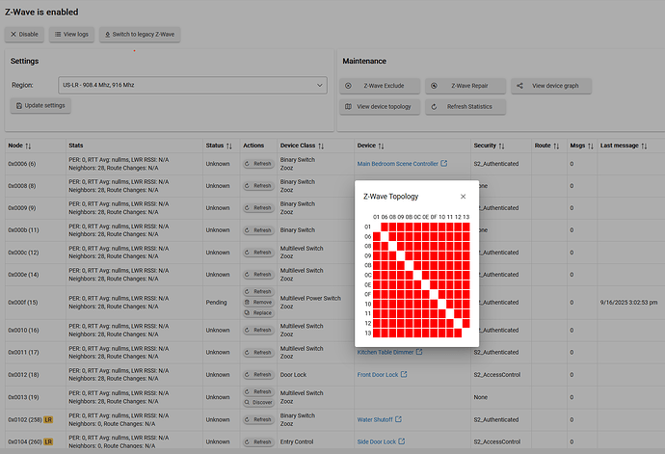
Task: Switch to legacy Z-Wave
Action: point(139,34)
